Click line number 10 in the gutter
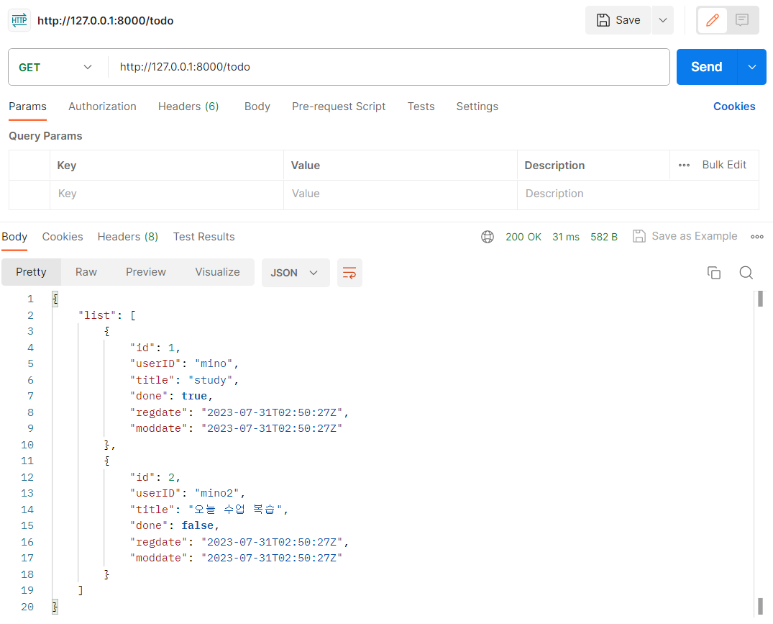Viewport: 773px width, 624px height. [x=27, y=445]
